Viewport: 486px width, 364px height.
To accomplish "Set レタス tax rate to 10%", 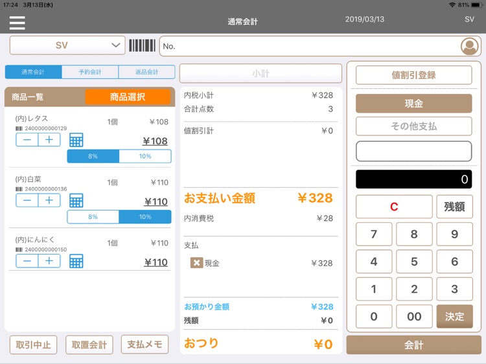I will (x=145, y=156).
